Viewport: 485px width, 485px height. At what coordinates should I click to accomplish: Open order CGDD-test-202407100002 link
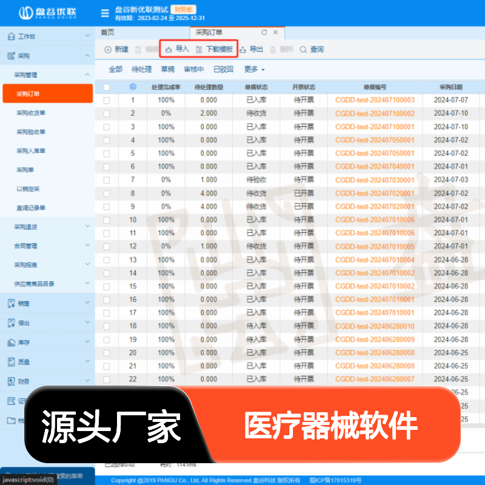(375, 113)
